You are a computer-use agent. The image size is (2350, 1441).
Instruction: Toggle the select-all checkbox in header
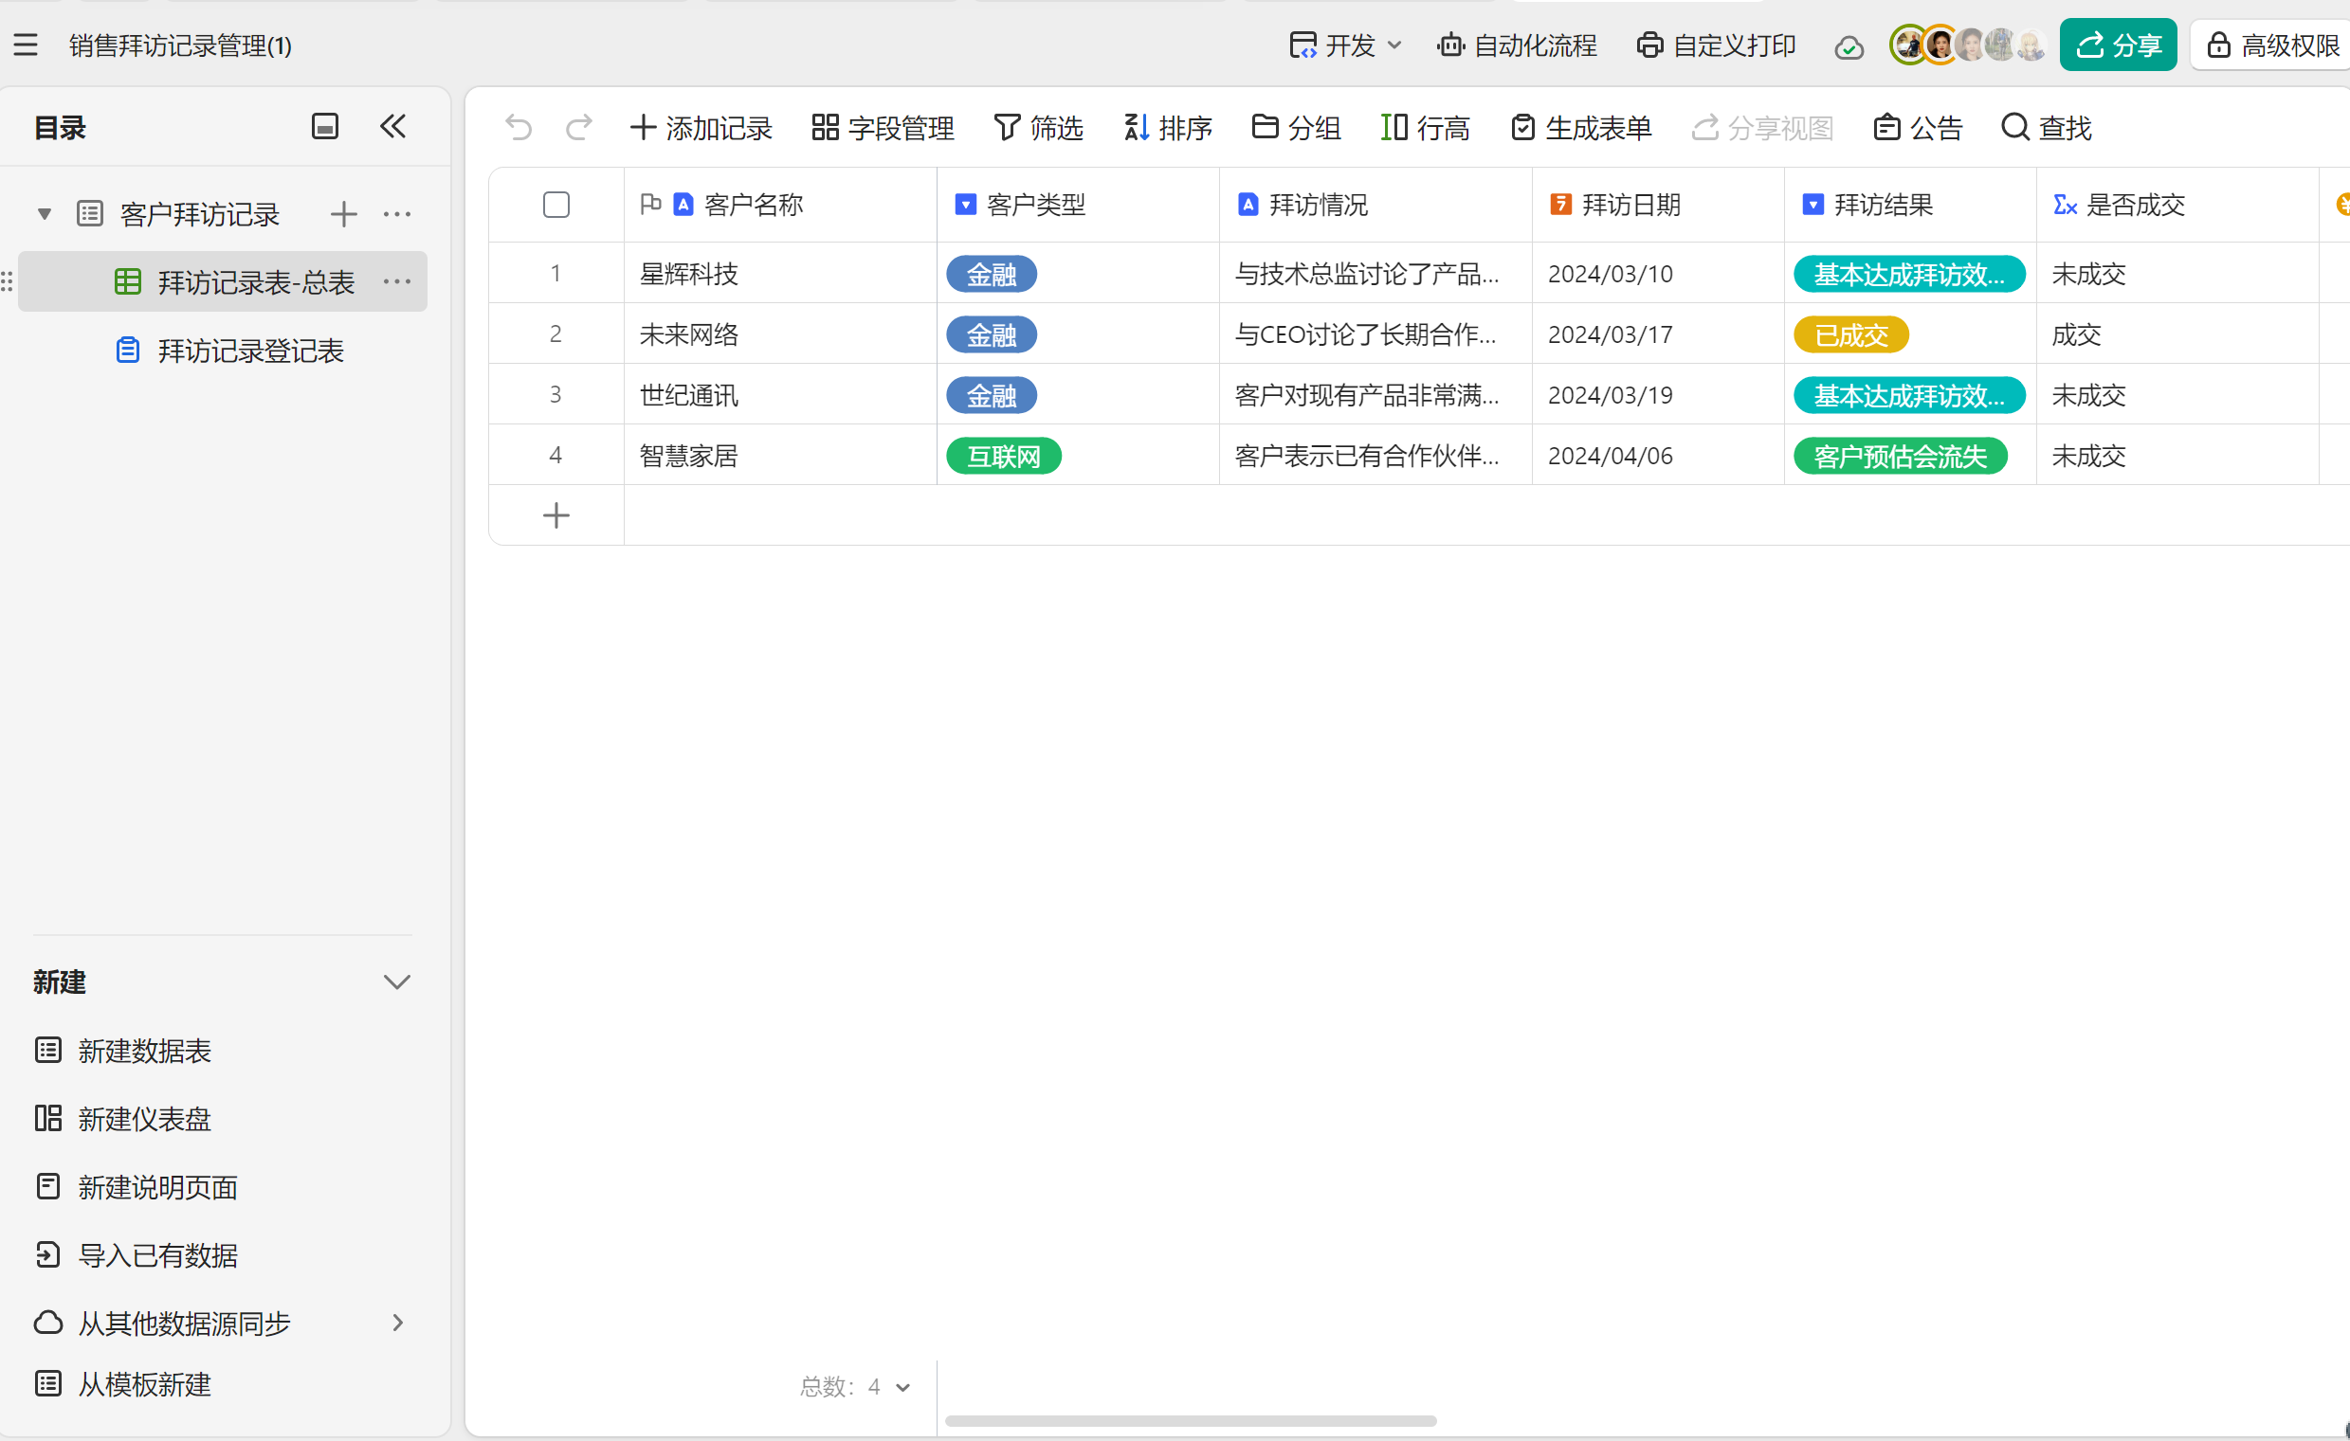556,205
